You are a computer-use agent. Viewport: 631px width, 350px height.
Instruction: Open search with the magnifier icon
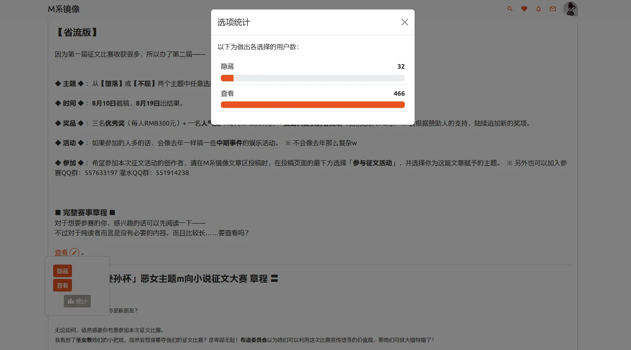click(x=510, y=9)
